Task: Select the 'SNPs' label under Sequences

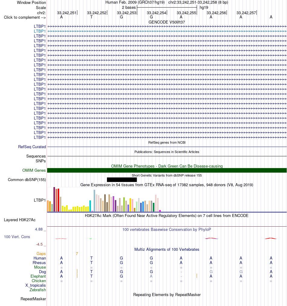Action: [41, 161]
